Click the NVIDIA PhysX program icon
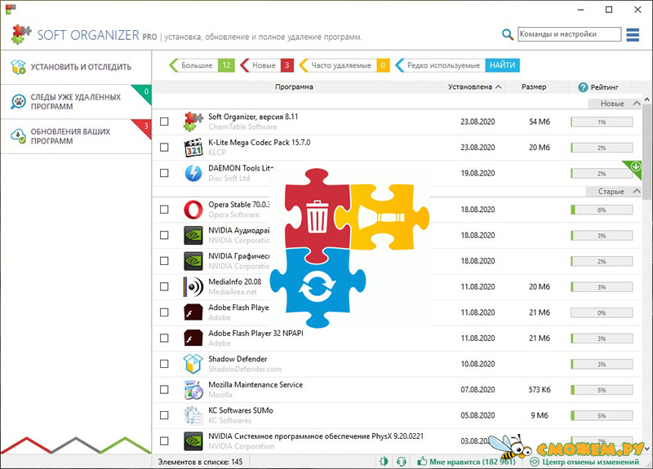Image resolution: width=653 pixels, height=469 pixels. [193, 441]
